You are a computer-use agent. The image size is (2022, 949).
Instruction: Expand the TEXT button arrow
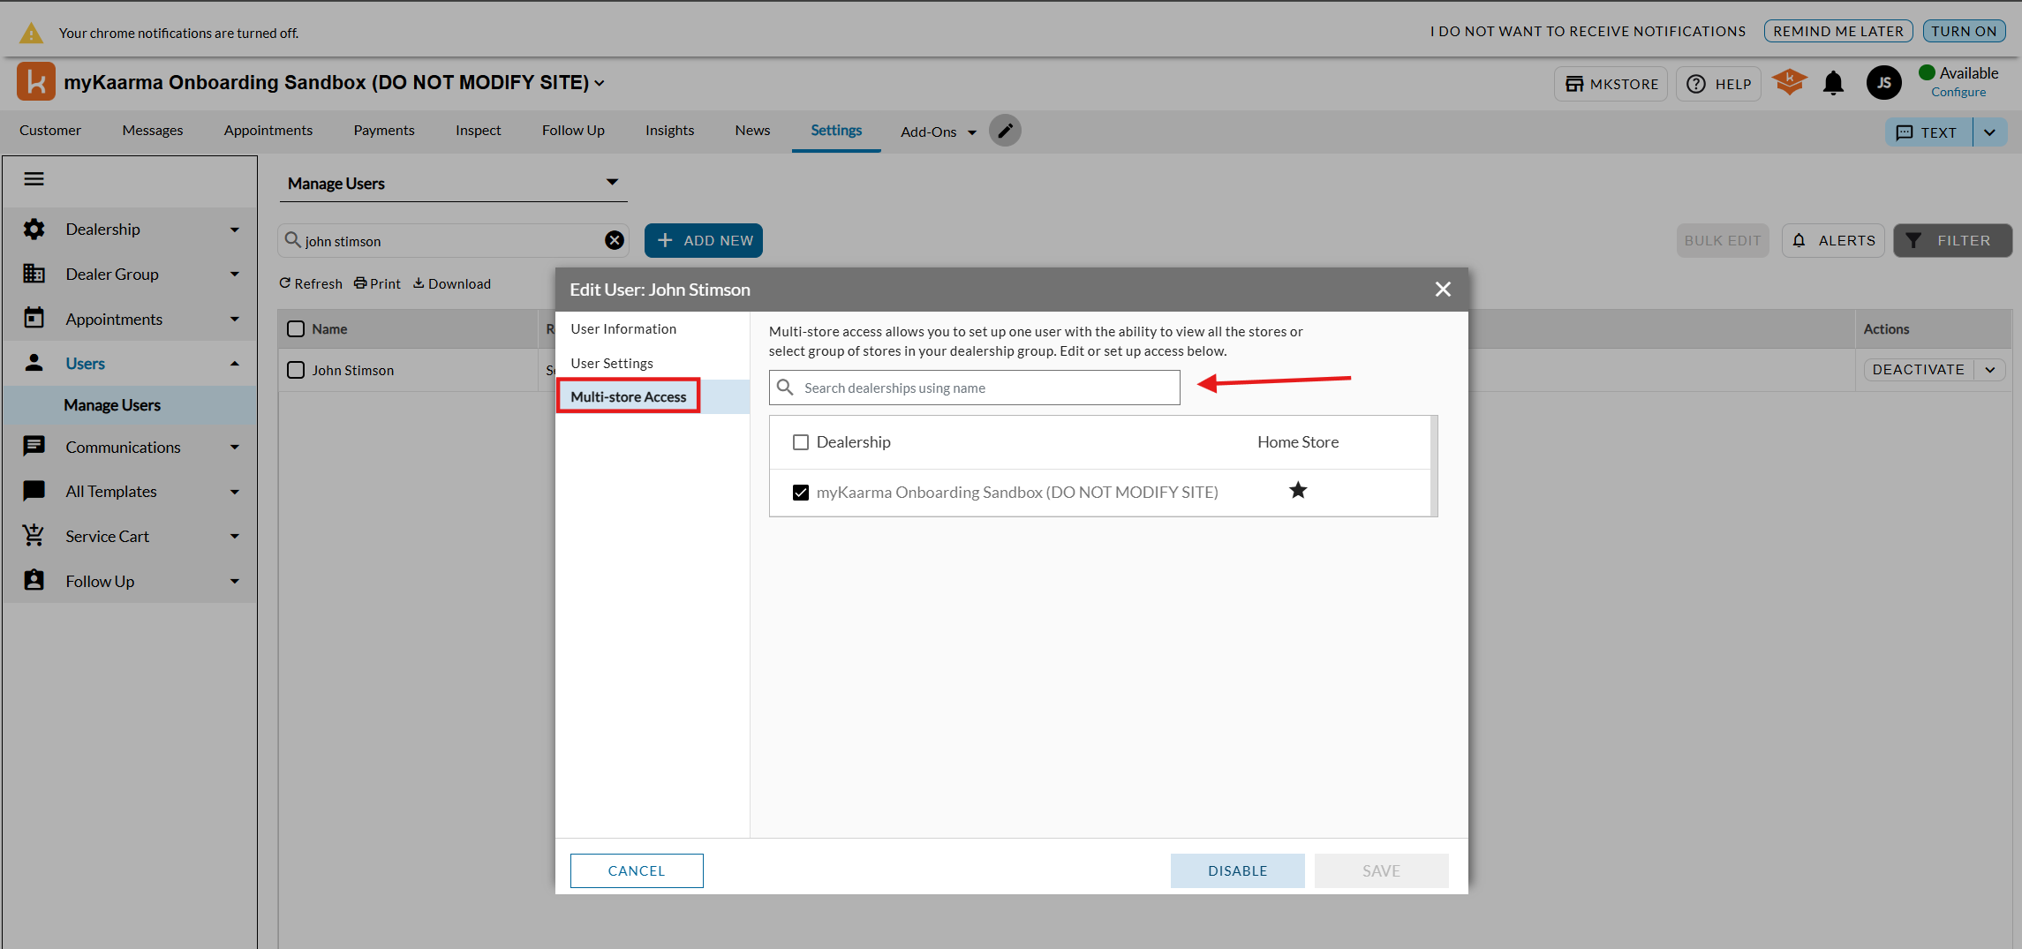pos(1989,132)
